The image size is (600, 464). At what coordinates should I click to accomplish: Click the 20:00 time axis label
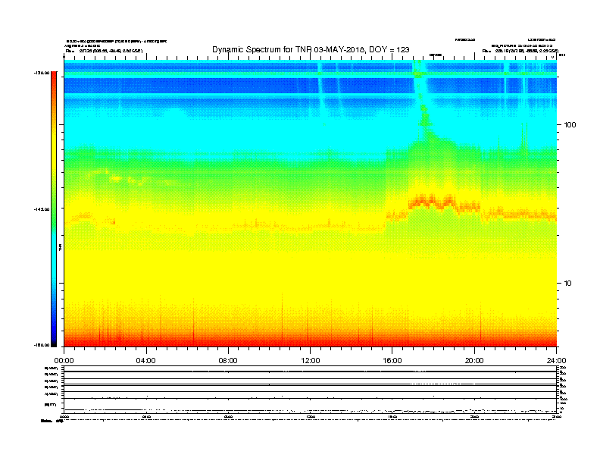[474, 361]
